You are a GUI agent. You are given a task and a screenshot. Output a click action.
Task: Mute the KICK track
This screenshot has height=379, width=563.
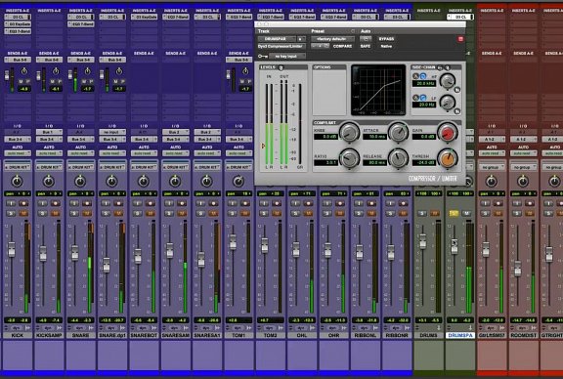pos(23,214)
